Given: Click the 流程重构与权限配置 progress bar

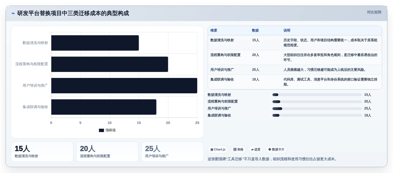Looking at the screenshot, I should (317, 102).
